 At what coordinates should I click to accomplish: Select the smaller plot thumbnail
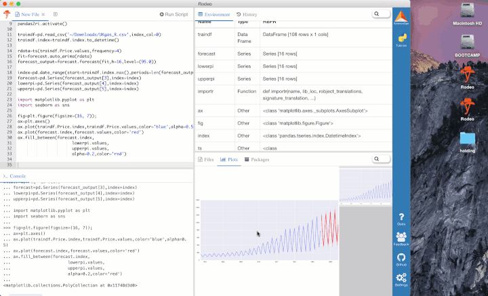point(366,187)
